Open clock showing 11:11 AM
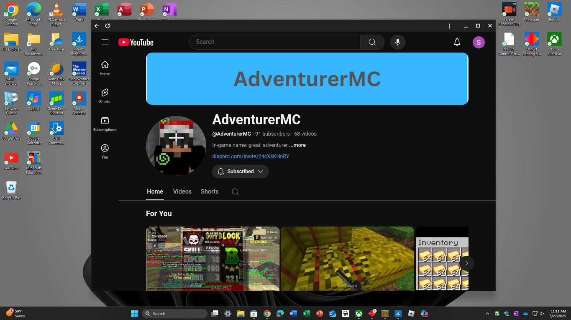This screenshot has width=571, height=320. tap(558, 313)
